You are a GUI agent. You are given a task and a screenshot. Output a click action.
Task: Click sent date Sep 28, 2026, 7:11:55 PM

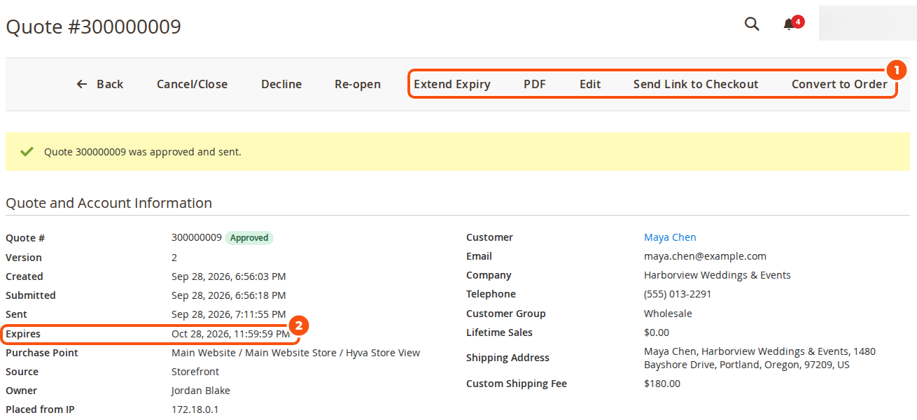(229, 314)
